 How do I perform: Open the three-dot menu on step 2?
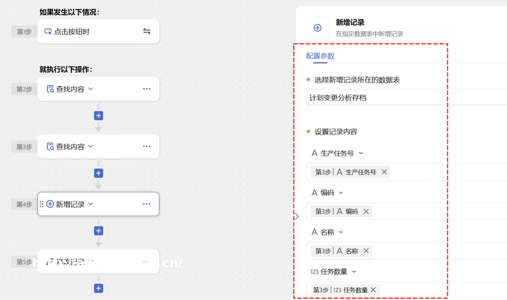(146, 89)
